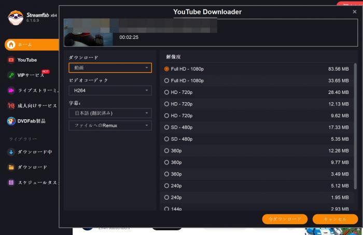Open YouTube in the sidebar
Screen dimensions: 363x235
[27, 60]
